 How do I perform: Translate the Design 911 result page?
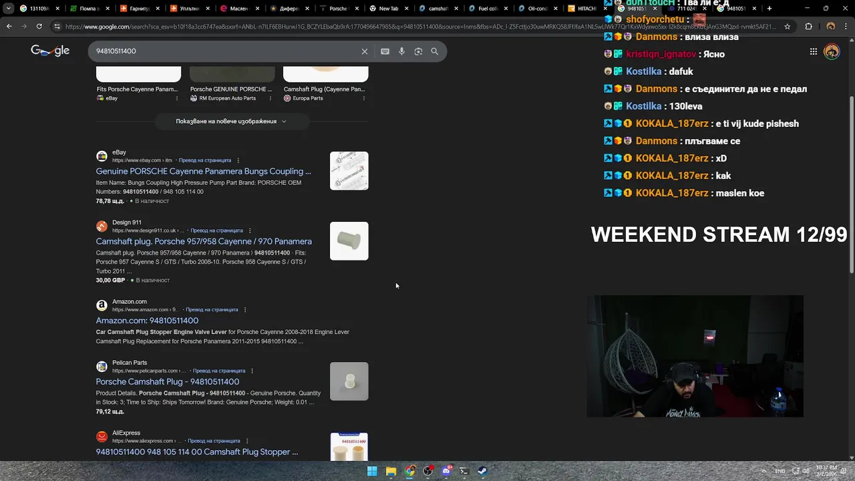[216, 230]
